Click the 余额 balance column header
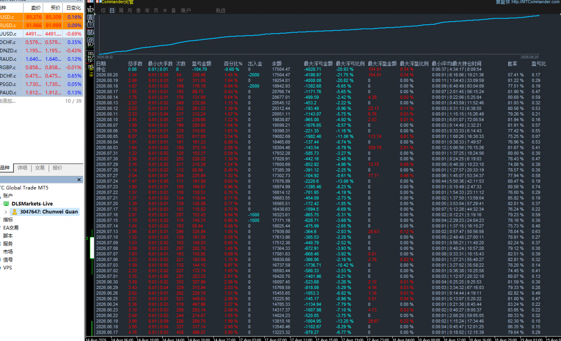This screenshot has width=561, height=341. point(276,63)
